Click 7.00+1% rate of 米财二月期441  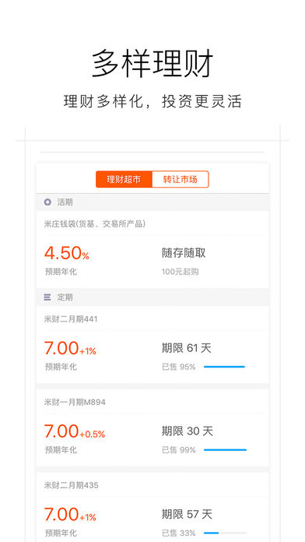pos(70,348)
